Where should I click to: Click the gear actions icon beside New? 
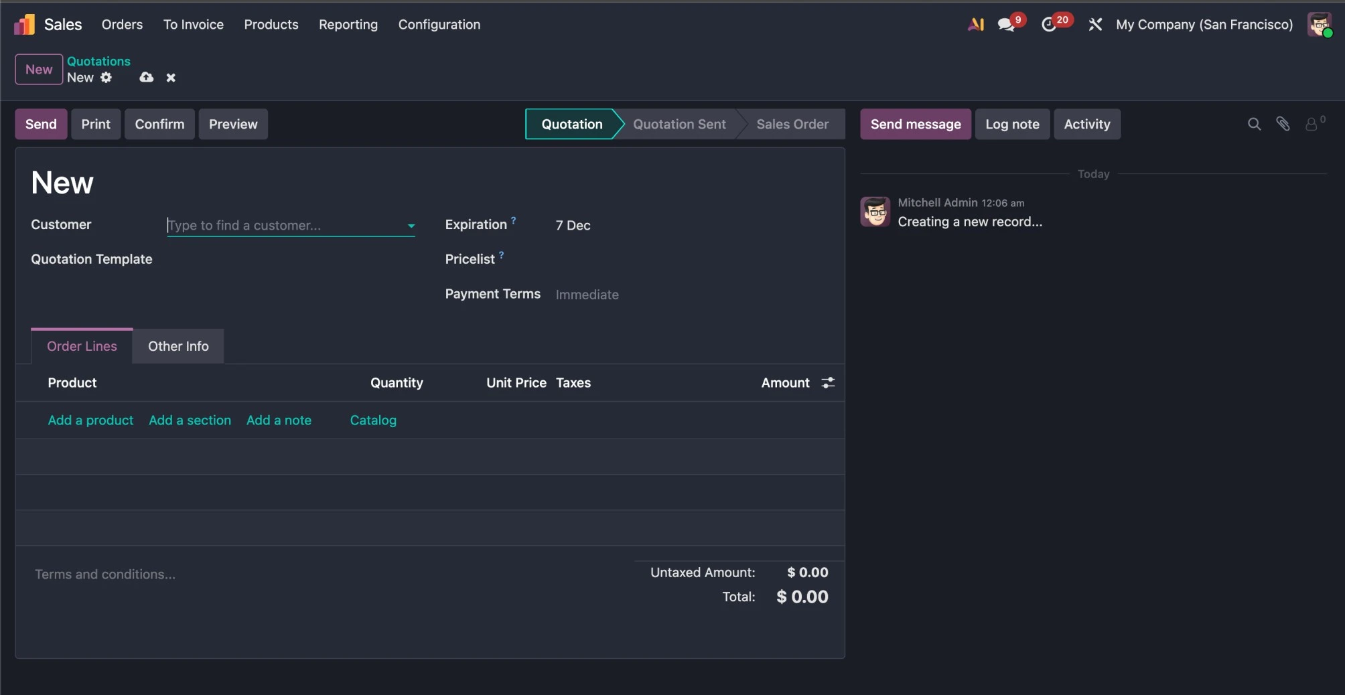point(107,78)
